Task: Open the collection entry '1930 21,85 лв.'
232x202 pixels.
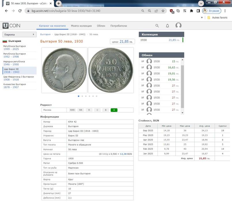Action: click(x=161, y=40)
